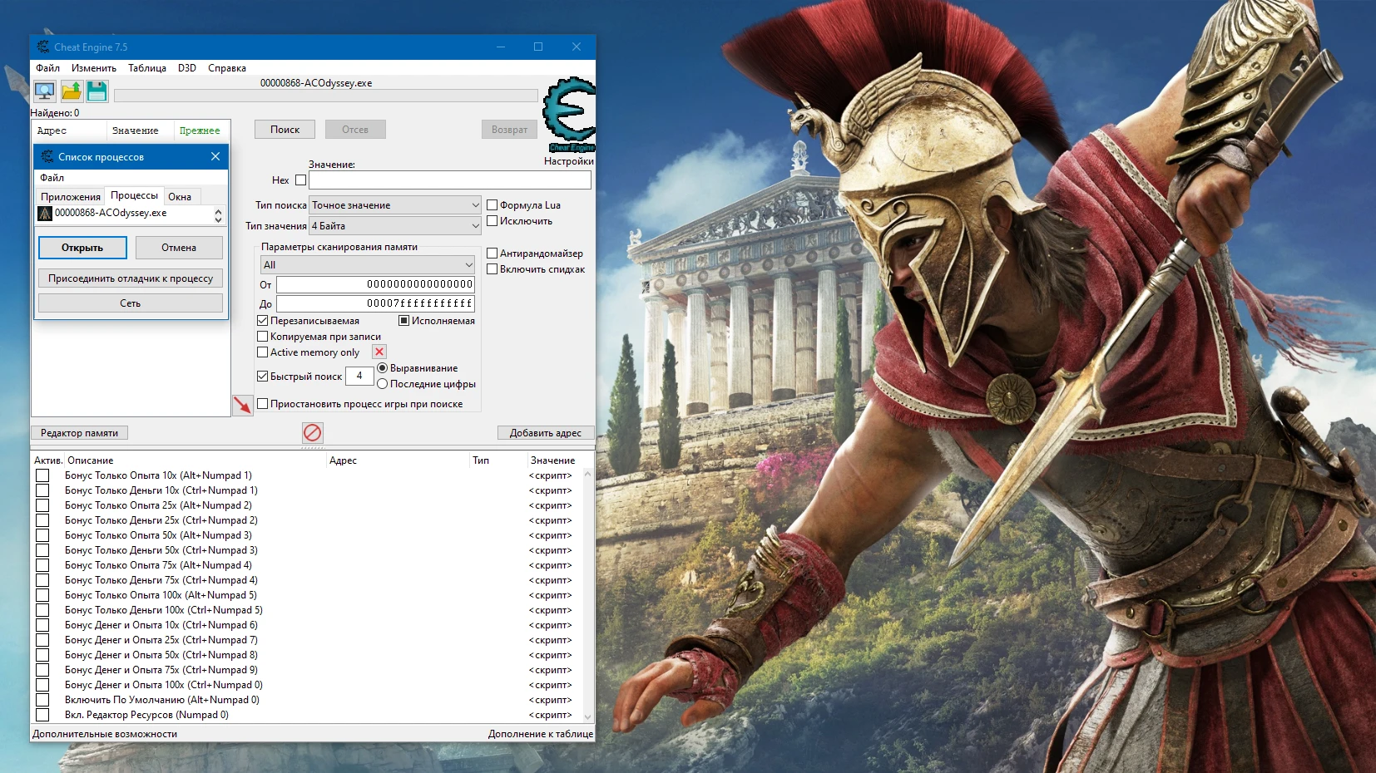Disable the Быстрый поиск checkbox
This screenshot has height=773, width=1376.
(x=264, y=376)
